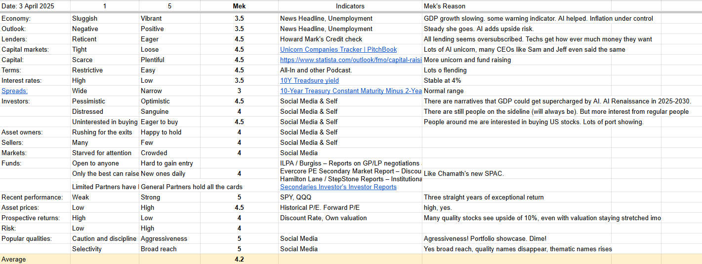The image size is (702, 264).
Task: Select the Hard to gain entry cell
Action: coord(169,163)
